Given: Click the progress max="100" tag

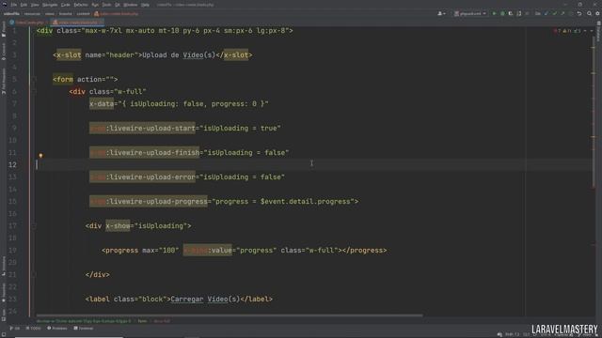Looking at the screenshot, I should [x=140, y=251].
